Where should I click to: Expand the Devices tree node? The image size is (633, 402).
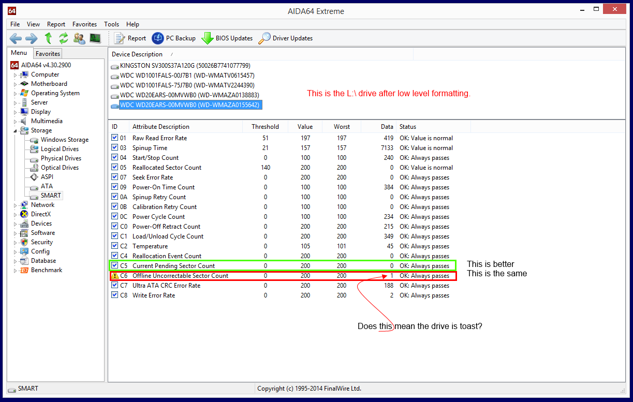click(15, 224)
